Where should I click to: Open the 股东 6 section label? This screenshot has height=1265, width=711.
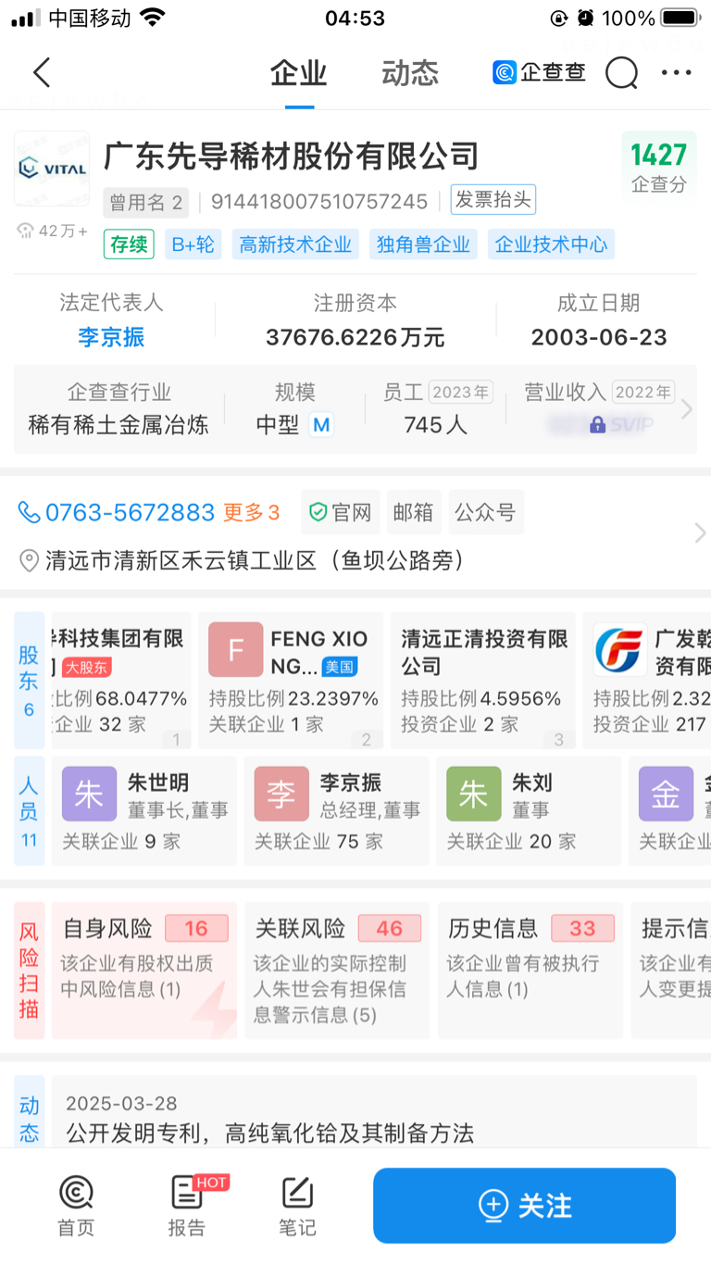29,681
